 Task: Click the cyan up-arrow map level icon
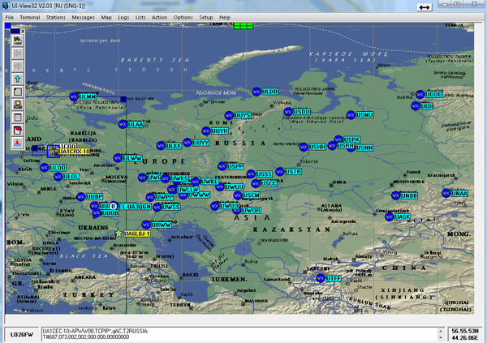coord(18,79)
